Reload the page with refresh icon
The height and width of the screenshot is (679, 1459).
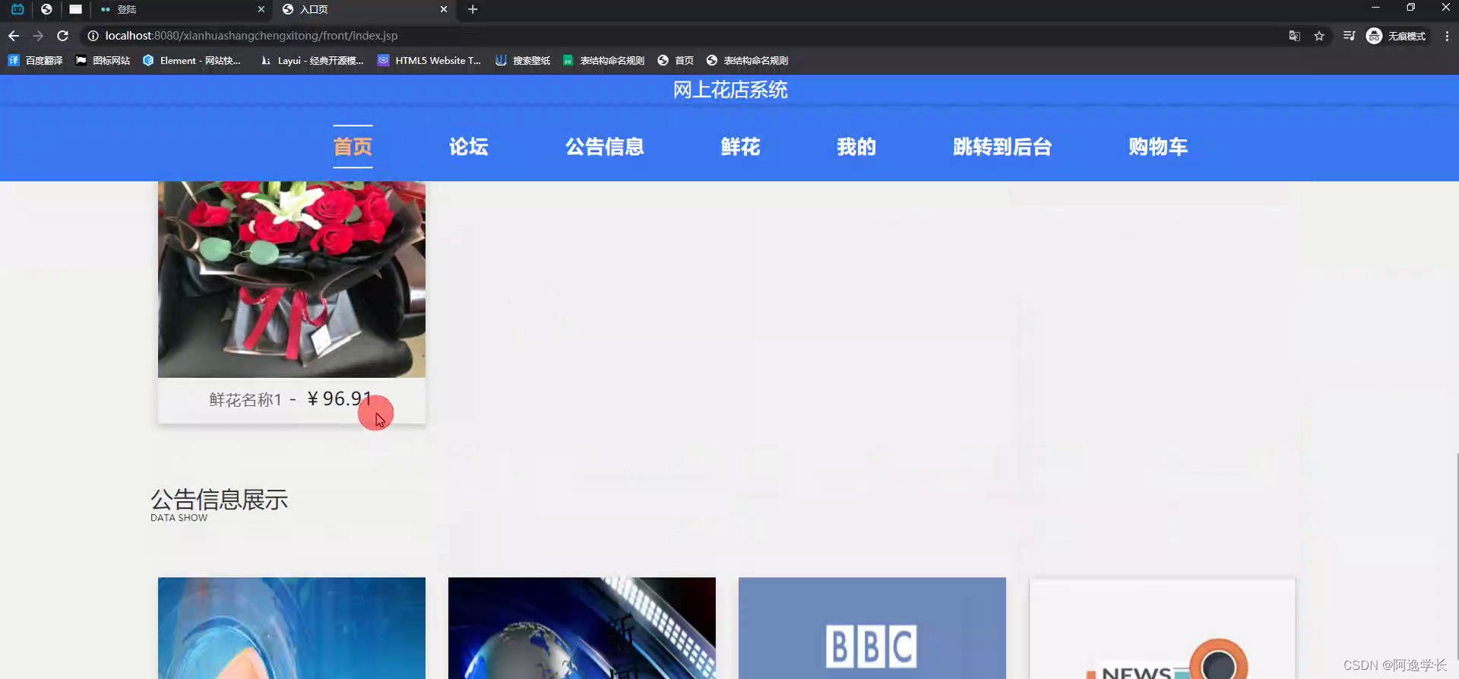pos(63,36)
